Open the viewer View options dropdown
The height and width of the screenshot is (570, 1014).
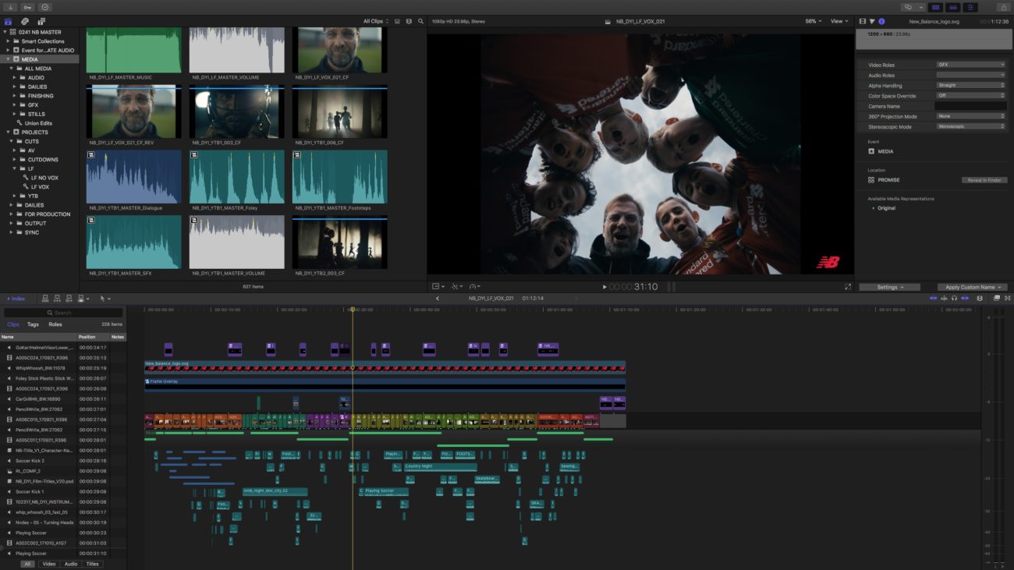[x=838, y=21]
